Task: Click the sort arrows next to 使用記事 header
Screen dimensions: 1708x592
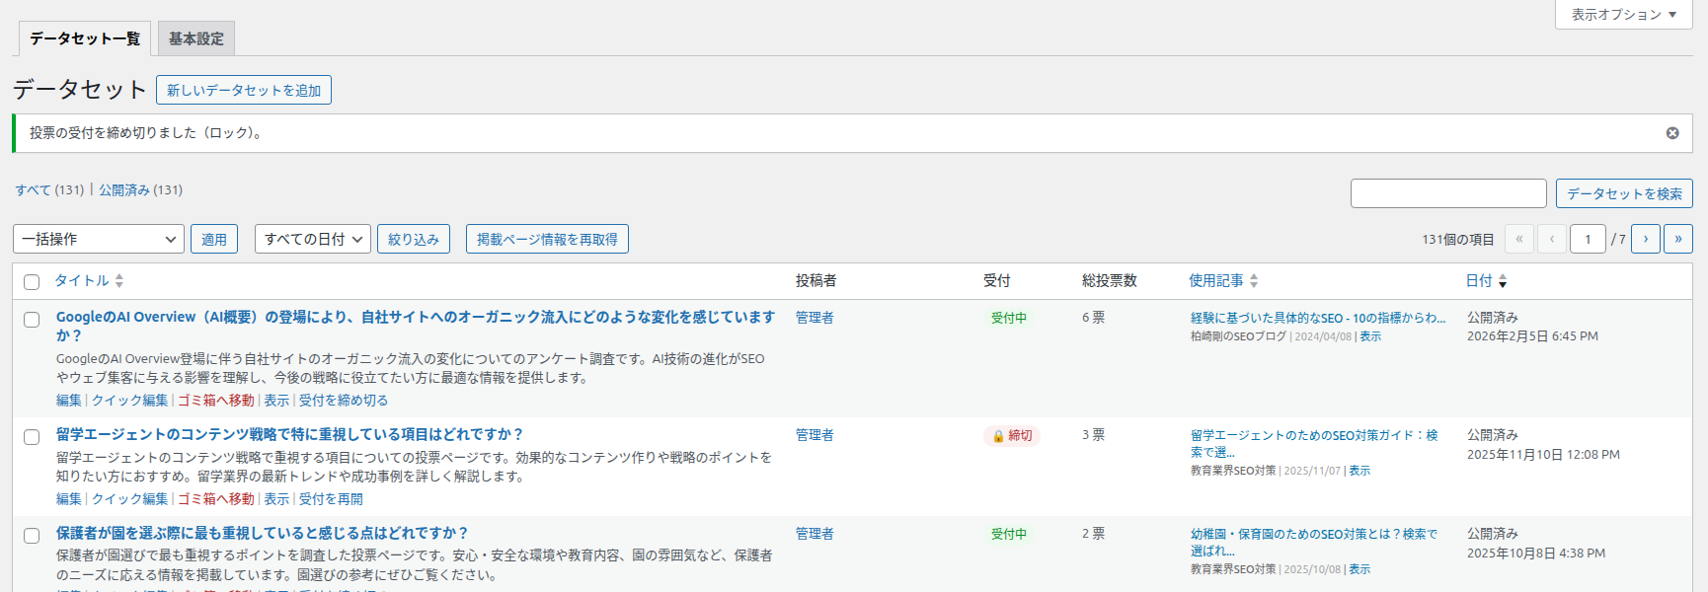Action: [x=1254, y=281]
